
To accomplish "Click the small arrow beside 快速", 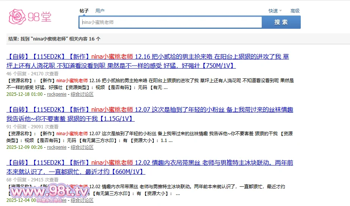I will [281, 11].
